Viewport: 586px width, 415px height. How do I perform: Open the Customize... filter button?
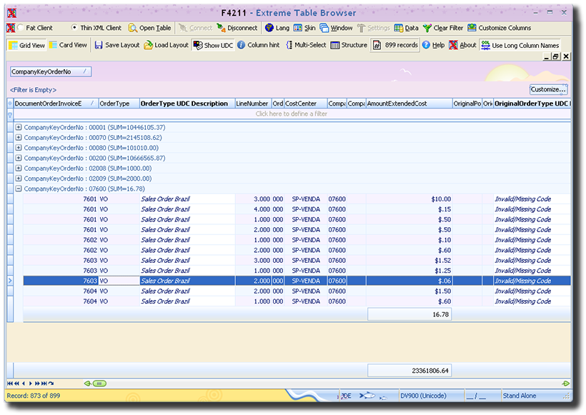548,90
